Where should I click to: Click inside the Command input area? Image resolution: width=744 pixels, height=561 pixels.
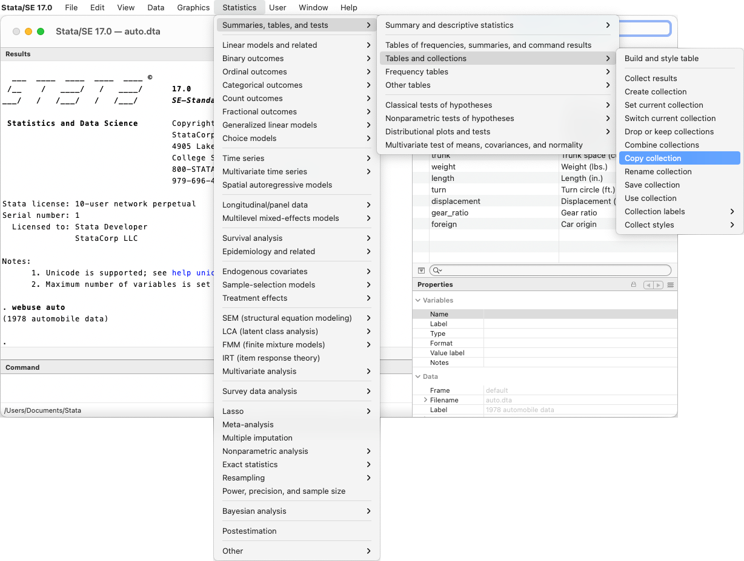click(108, 388)
